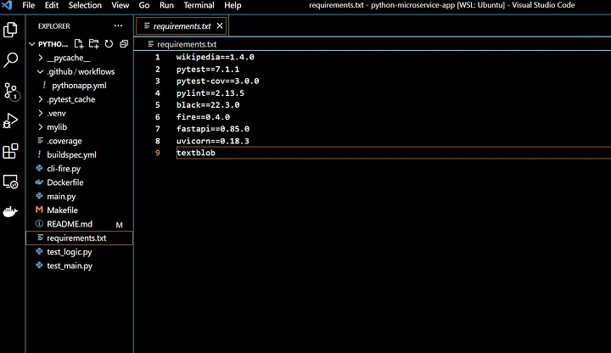Place cursor on pytest-cov==3.0.0 line
The image size is (611, 353).
(217, 81)
